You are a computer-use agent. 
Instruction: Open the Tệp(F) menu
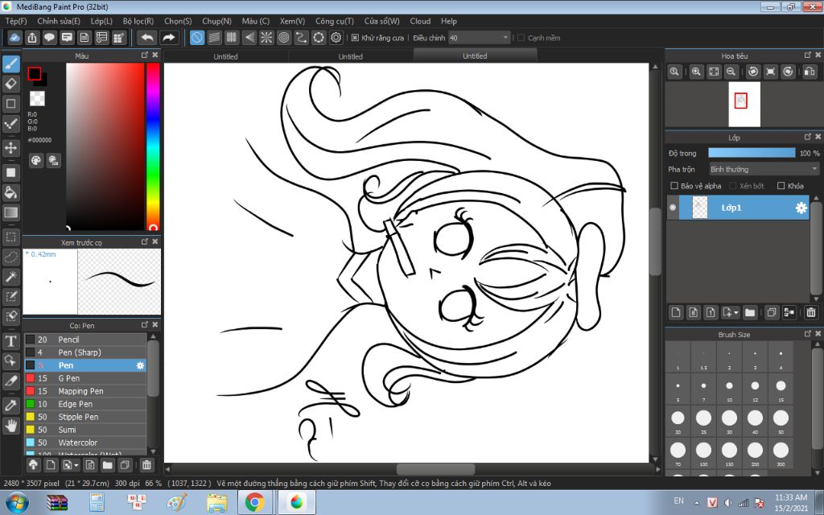pyautogui.click(x=16, y=21)
